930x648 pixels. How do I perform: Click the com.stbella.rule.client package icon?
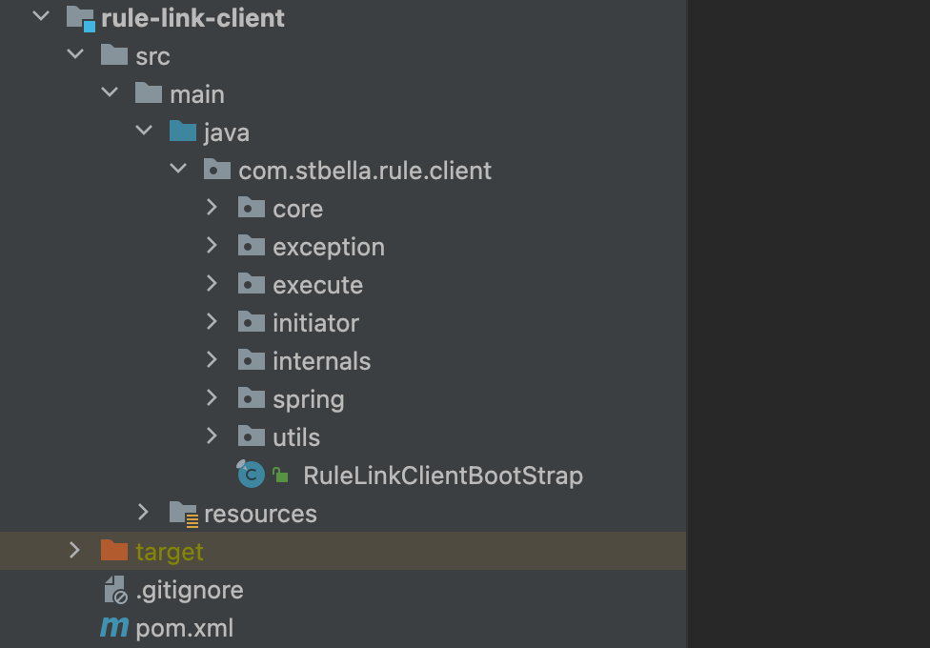click(x=217, y=171)
